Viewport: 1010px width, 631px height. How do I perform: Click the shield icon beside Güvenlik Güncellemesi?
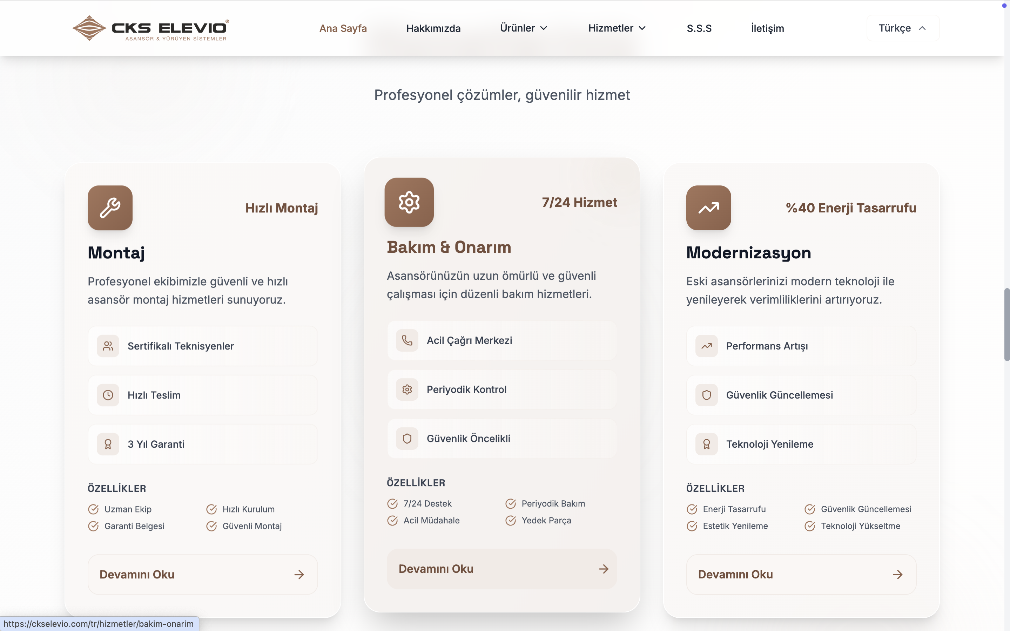coord(706,395)
